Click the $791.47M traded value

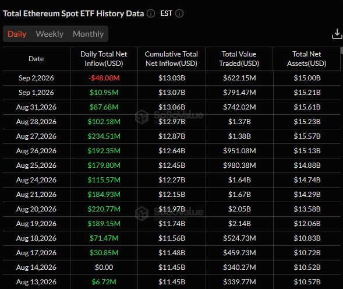click(x=239, y=93)
